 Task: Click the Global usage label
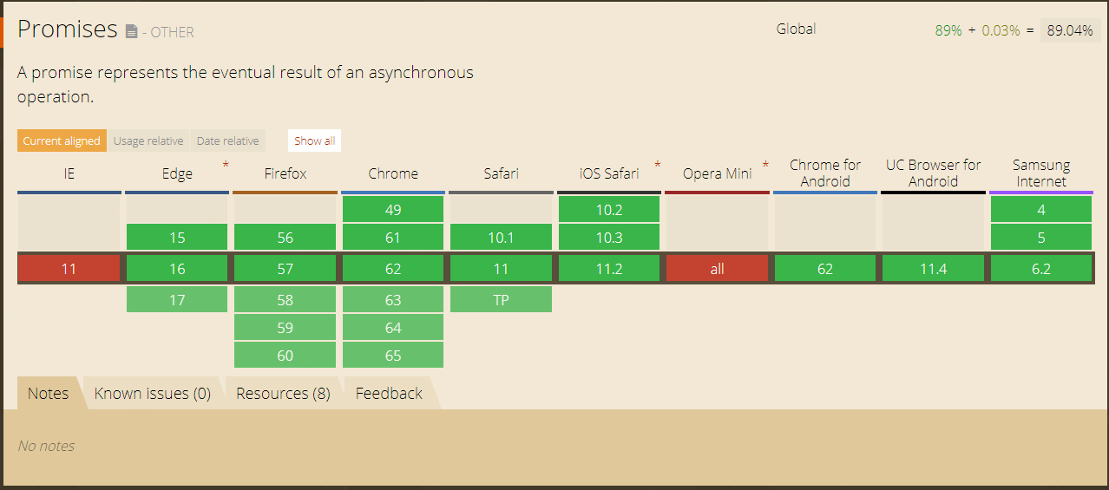point(796,29)
